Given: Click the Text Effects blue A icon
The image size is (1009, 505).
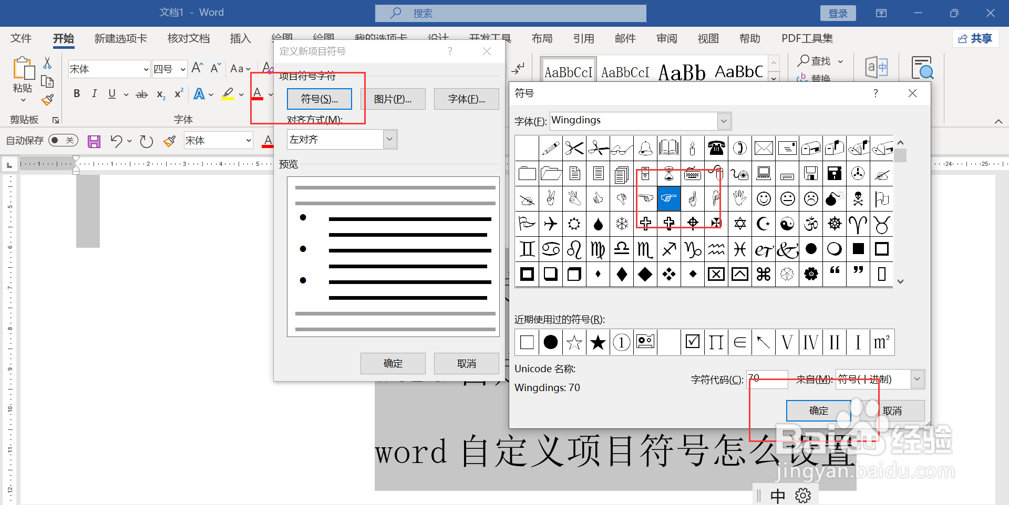Looking at the screenshot, I should click(199, 94).
